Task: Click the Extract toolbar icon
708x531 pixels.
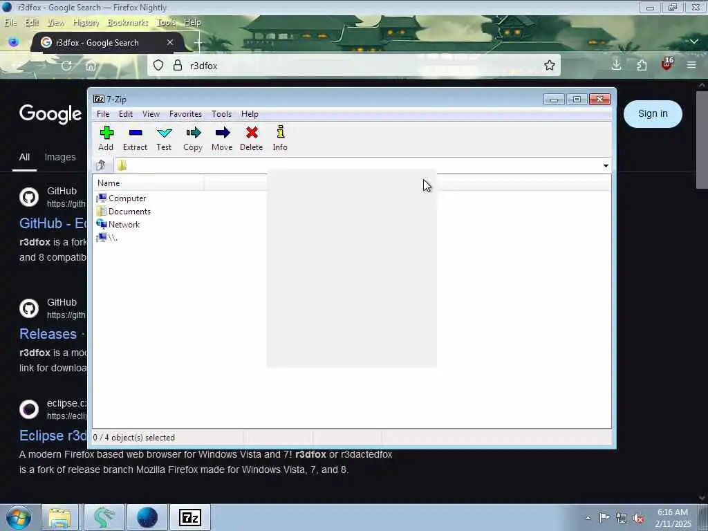Action: point(135,138)
